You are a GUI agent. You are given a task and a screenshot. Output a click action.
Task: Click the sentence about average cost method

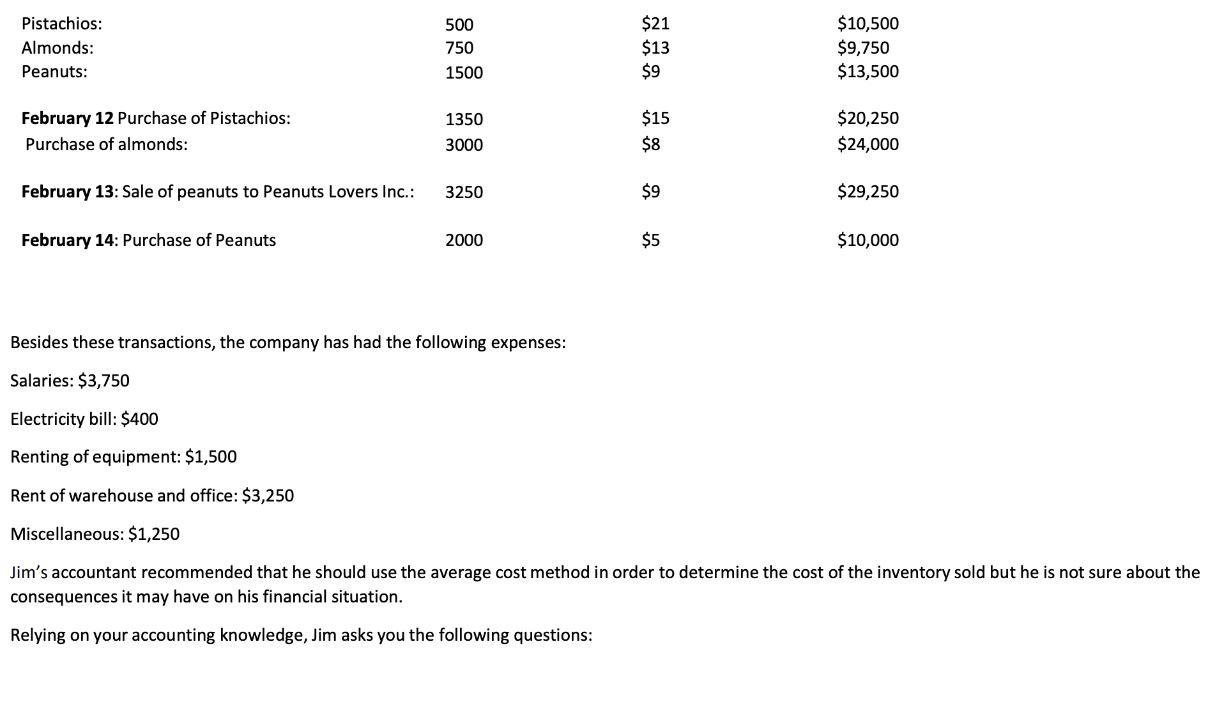[x=605, y=585]
